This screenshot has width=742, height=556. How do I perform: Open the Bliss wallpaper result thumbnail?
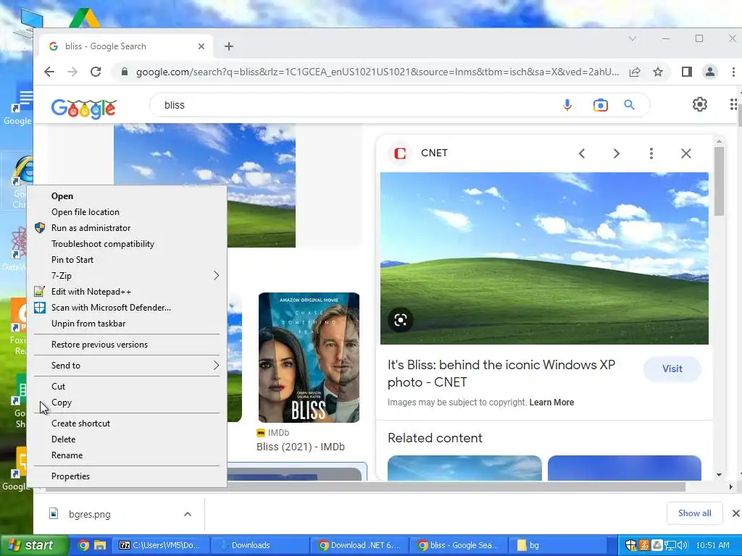coord(204,185)
